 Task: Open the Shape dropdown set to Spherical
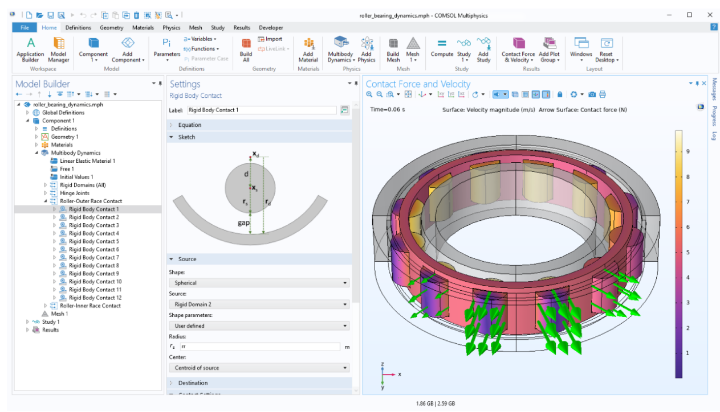click(259, 283)
